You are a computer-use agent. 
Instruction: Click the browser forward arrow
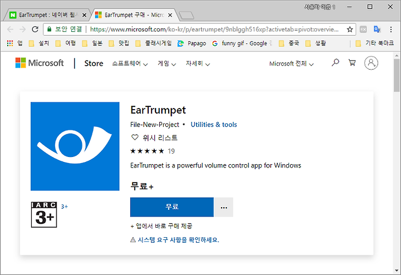coord(22,30)
